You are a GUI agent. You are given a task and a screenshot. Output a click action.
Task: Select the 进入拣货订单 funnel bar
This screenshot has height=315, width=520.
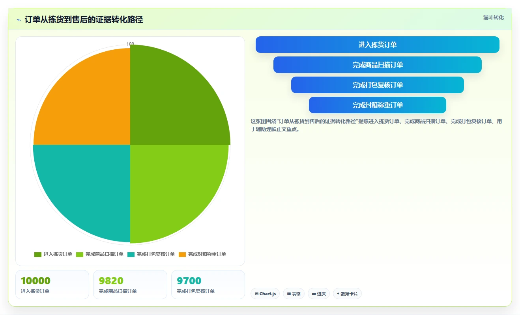(x=378, y=45)
